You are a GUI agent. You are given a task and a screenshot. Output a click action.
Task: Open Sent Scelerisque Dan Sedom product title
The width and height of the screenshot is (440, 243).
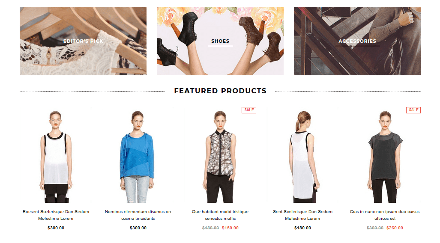tap(302, 215)
